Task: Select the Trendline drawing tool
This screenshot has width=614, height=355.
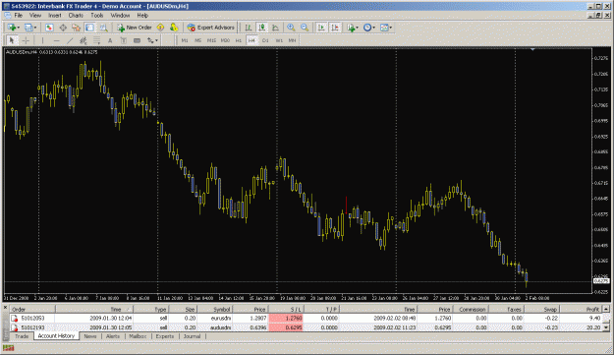Action: 70,40
